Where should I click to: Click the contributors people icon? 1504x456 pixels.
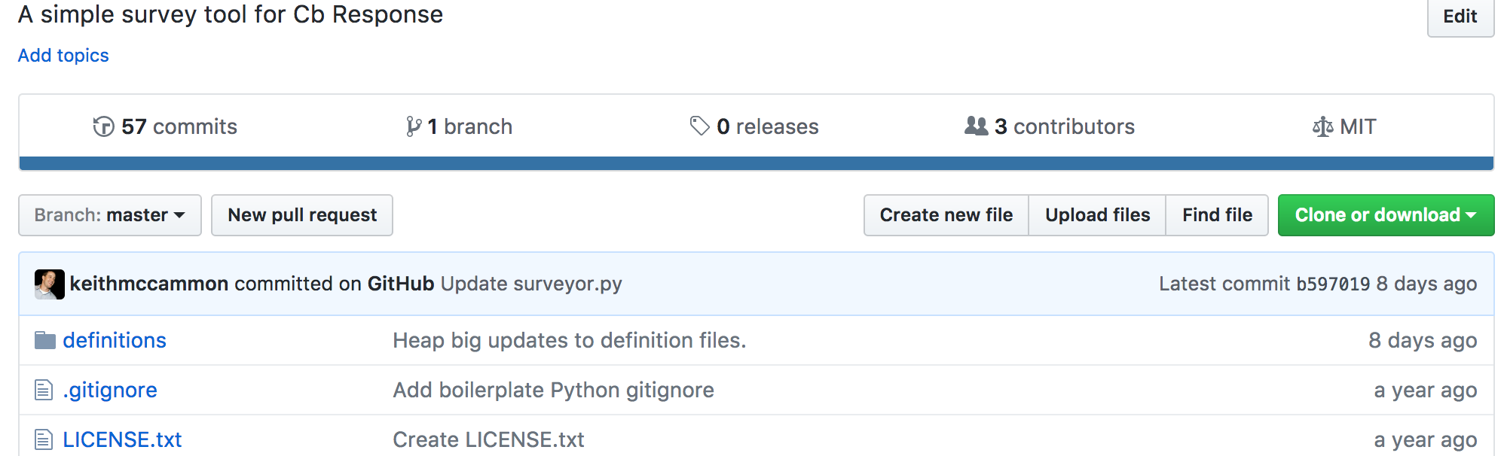pos(976,126)
